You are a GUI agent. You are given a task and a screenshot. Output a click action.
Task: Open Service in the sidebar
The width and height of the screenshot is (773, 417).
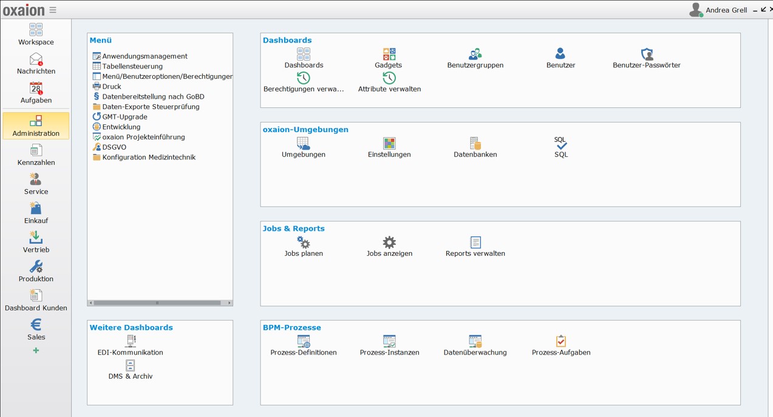point(36,184)
